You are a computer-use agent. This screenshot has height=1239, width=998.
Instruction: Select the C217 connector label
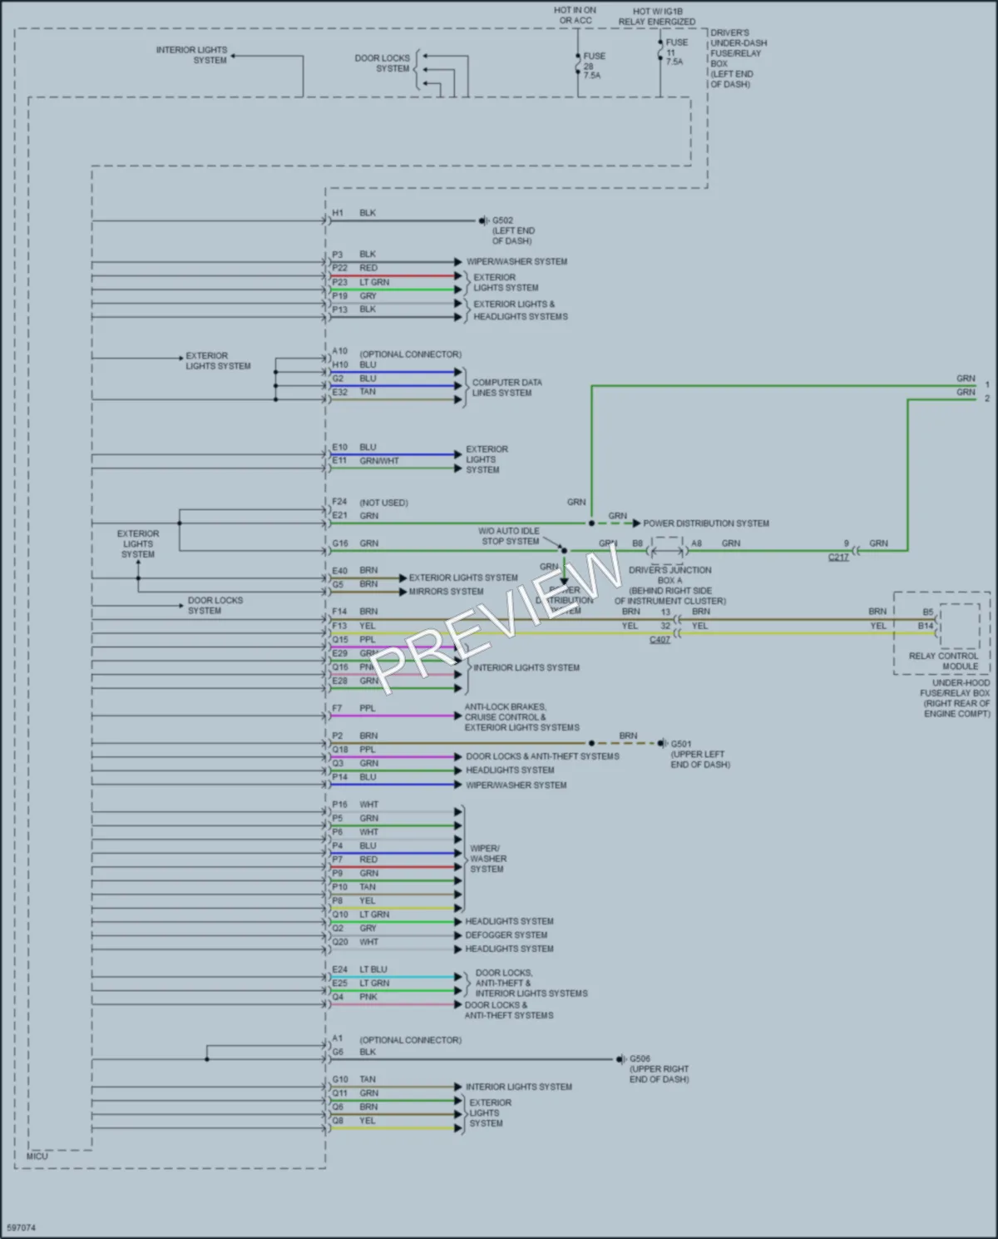click(838, 557)
